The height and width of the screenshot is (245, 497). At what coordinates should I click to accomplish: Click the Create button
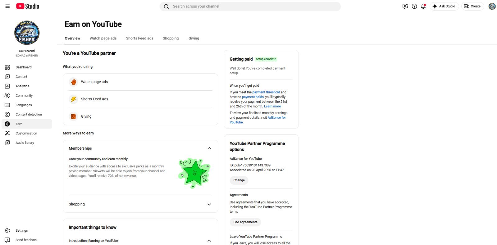point(472,6)
